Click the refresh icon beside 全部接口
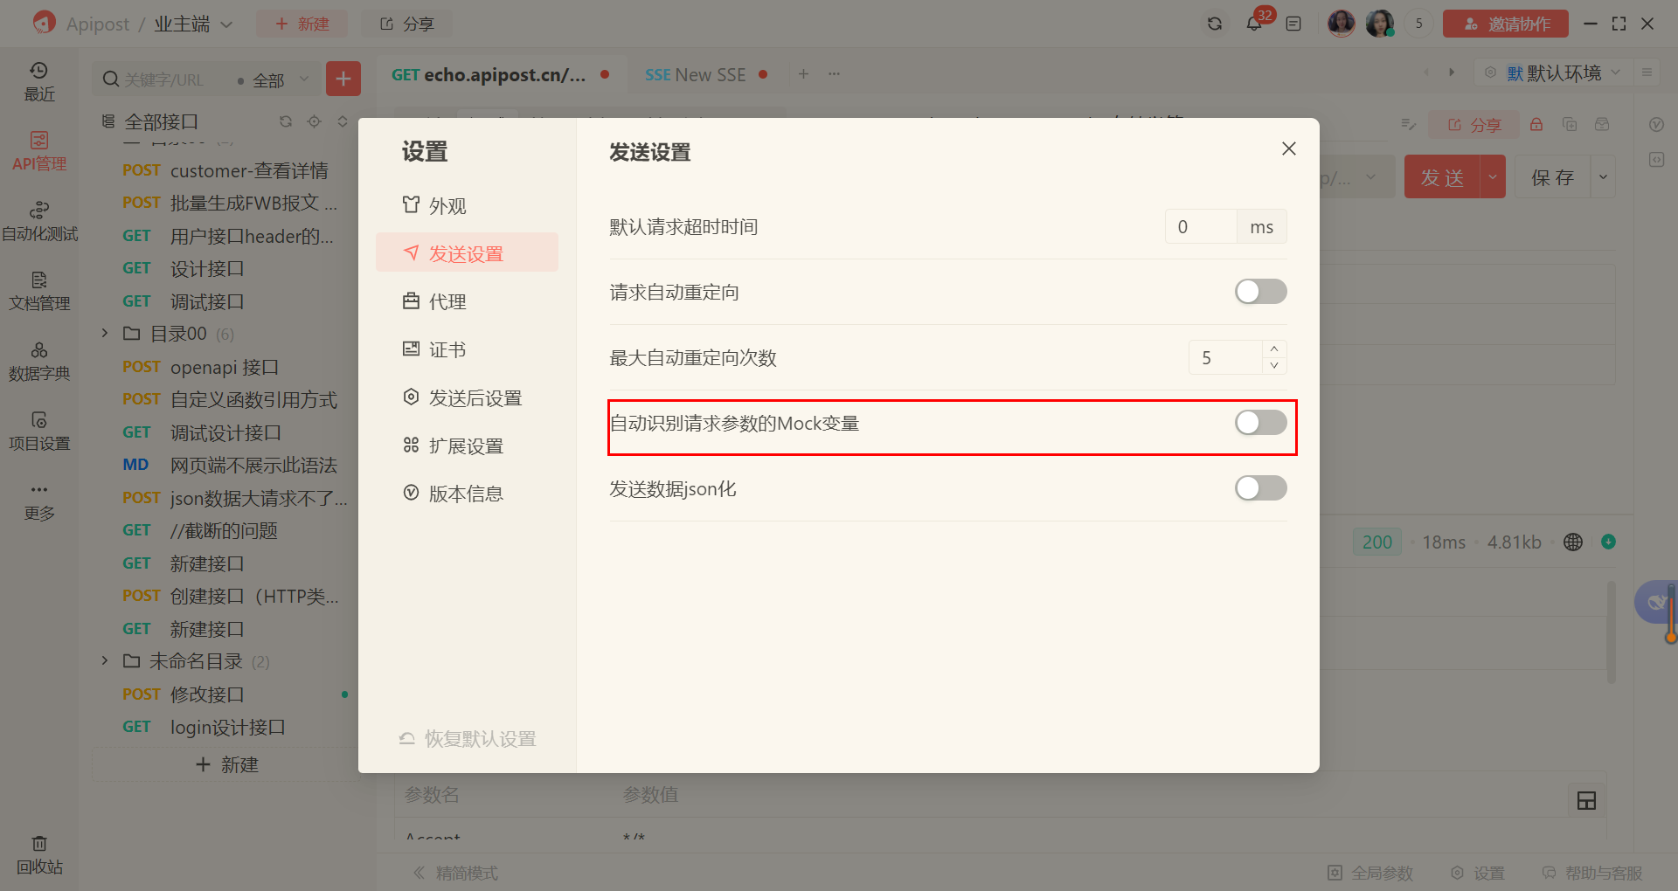This screenshot has width=1678, height=891. (286, 121)
